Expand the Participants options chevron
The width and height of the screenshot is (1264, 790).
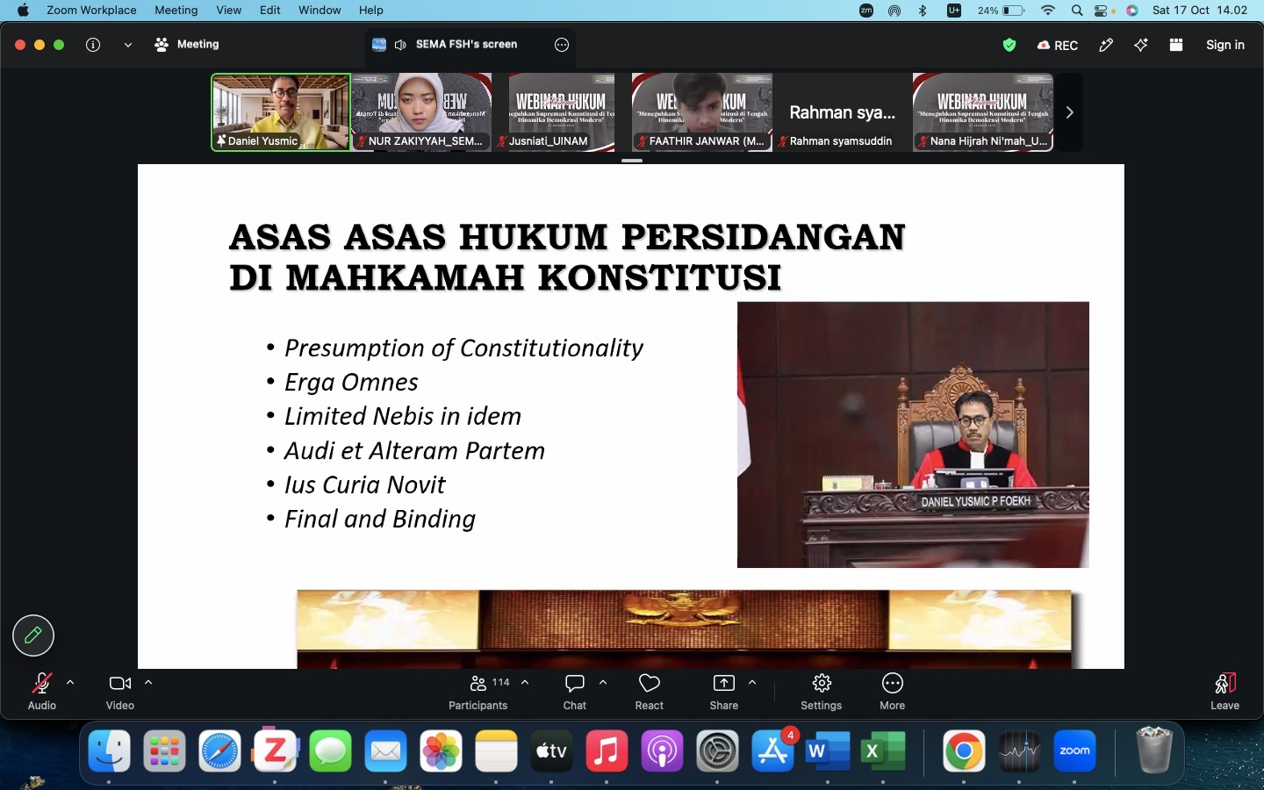pyautogui.click(x=525, y=682)
